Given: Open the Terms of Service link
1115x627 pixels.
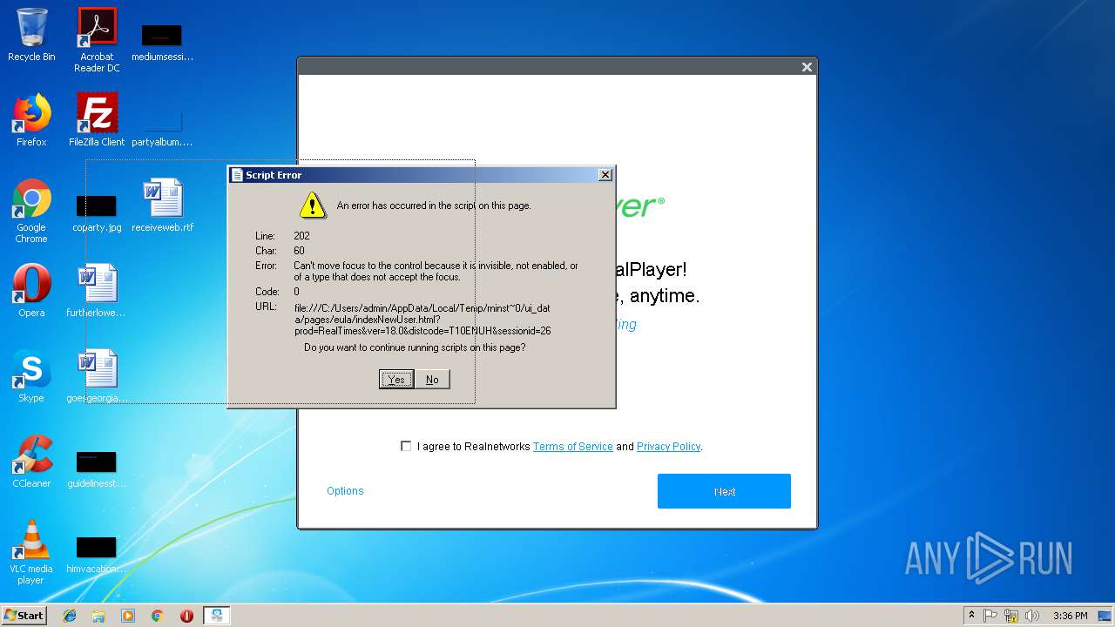Looking at the screenshot, I should 573,447.
